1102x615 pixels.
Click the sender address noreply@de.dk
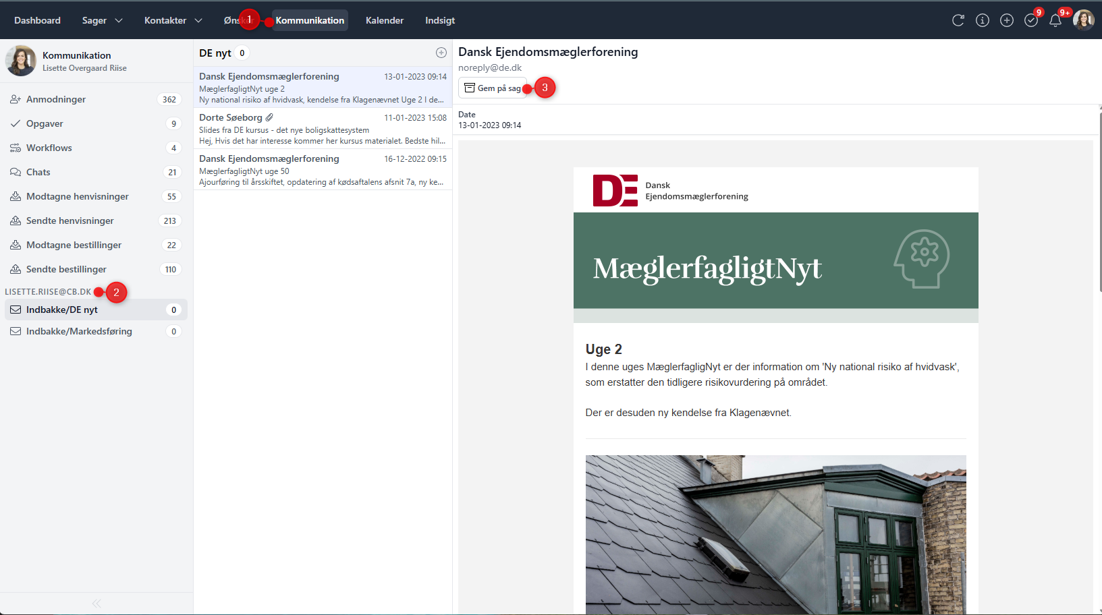pyautogui.click(x=490, y=67)
